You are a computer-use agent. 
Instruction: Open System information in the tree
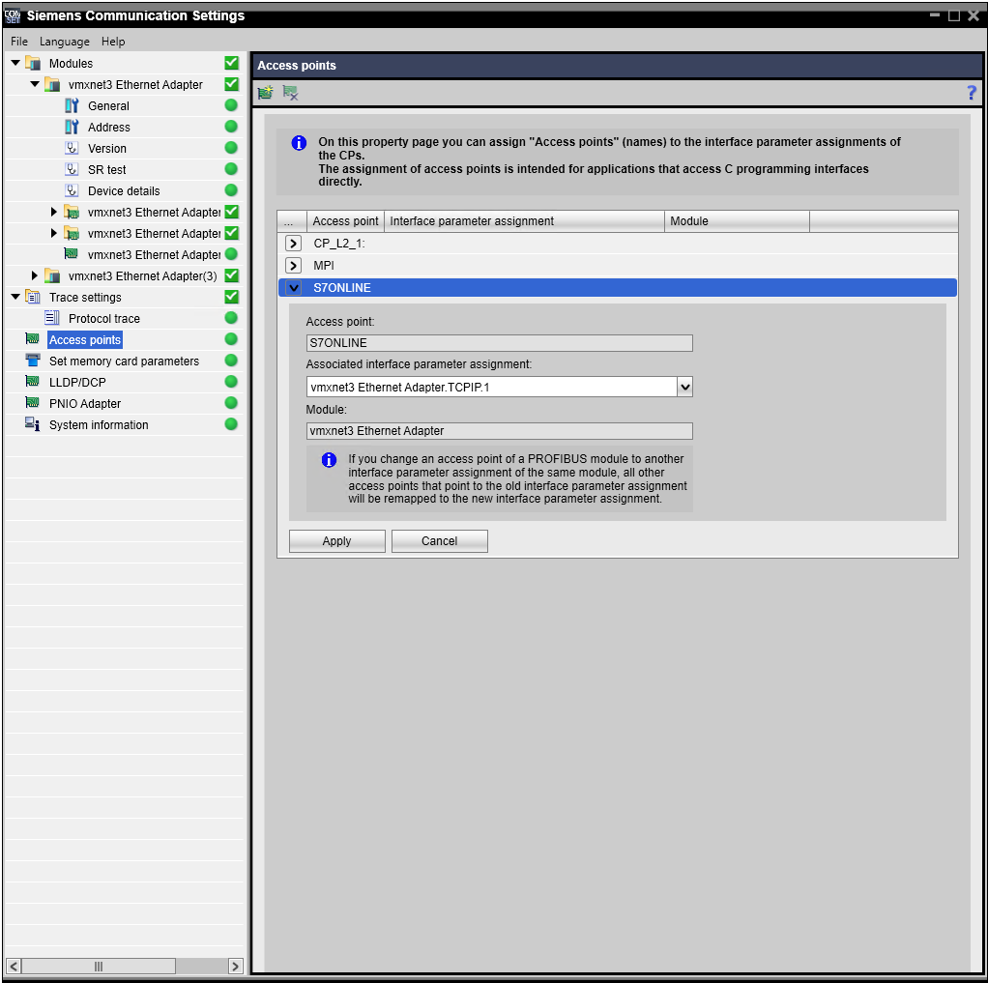(99, 425)
